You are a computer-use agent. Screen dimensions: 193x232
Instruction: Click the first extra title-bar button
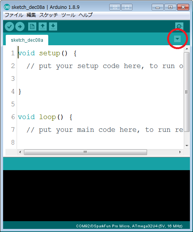point(115,7)
